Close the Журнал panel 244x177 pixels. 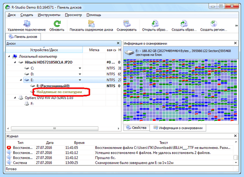coord(235,136)
